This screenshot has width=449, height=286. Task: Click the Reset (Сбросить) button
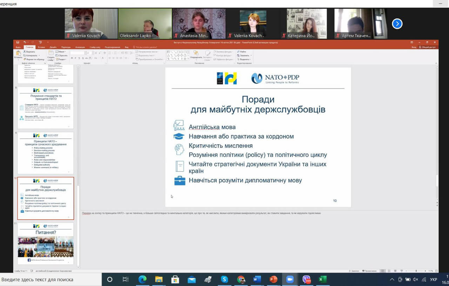(62, 56)
